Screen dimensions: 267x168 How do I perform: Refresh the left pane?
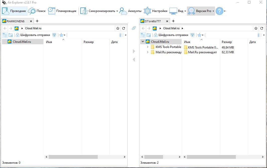124,28
